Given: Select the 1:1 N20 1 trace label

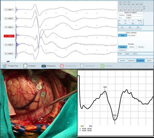Looking at the screenshot, I should coord(9,9).
